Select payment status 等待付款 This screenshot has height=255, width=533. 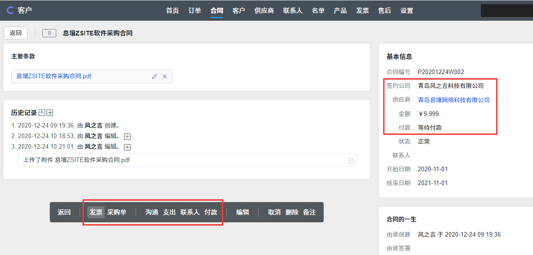point(430,127)
